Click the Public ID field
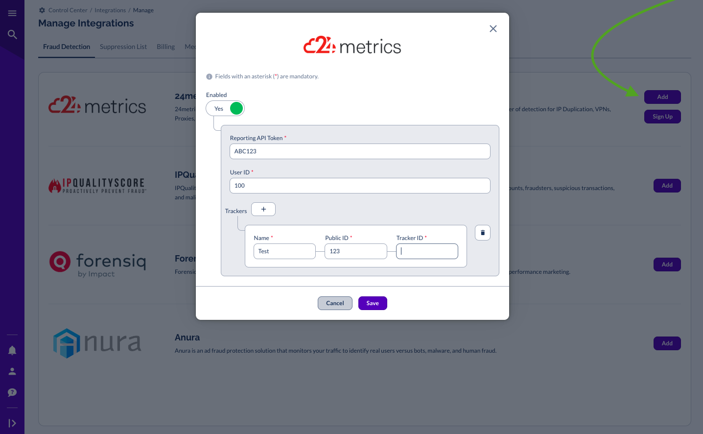 [x=356, y=251]
